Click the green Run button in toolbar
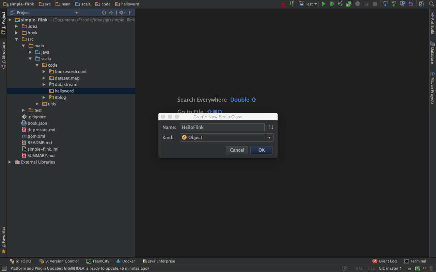 (324, 4)
